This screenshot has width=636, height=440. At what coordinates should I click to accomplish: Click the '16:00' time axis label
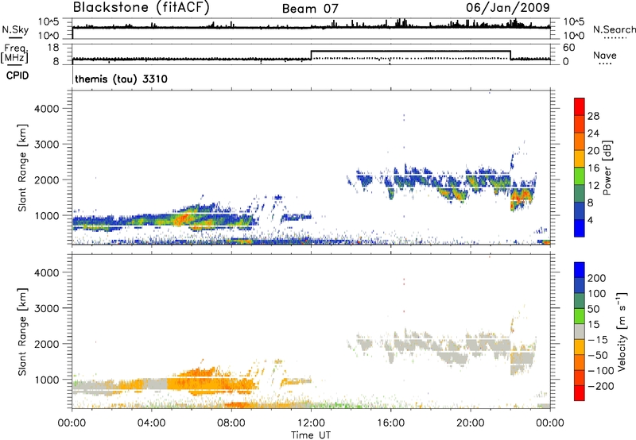[x=390, y=423]
